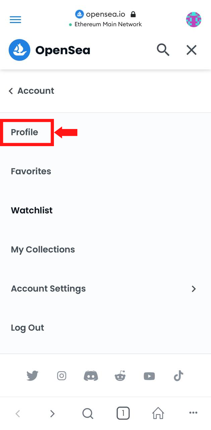Visit the Discord icon link
Screen dimensions: 211x430
click(x=91, y=376)
